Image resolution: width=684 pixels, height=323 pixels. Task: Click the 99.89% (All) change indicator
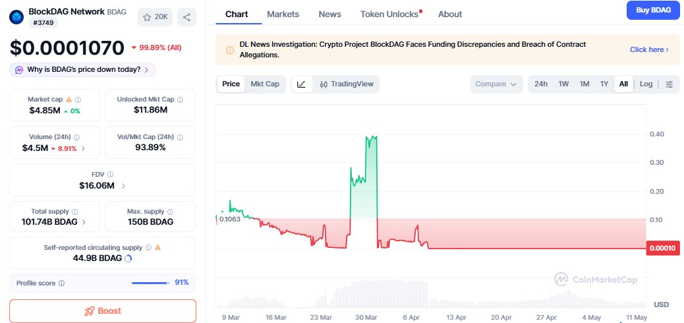157,47
